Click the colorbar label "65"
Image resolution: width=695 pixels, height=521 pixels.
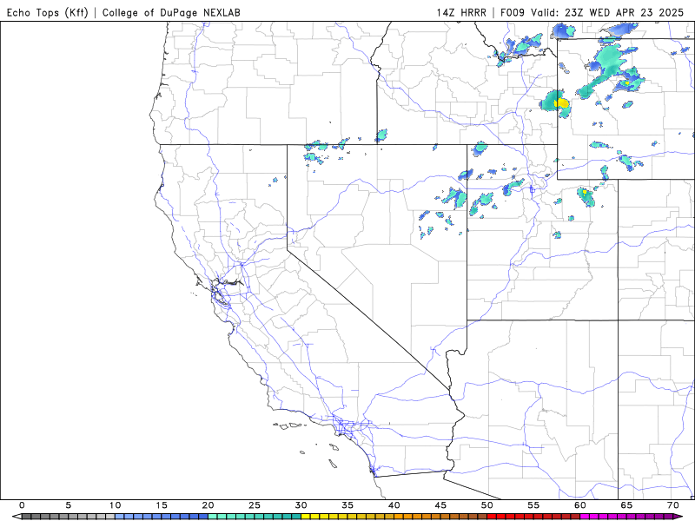(626, 505)
